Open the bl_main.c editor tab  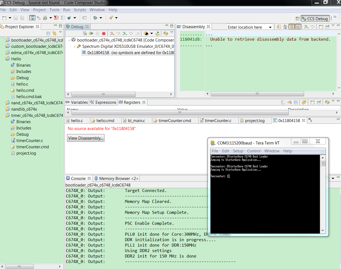click(134, 121)
